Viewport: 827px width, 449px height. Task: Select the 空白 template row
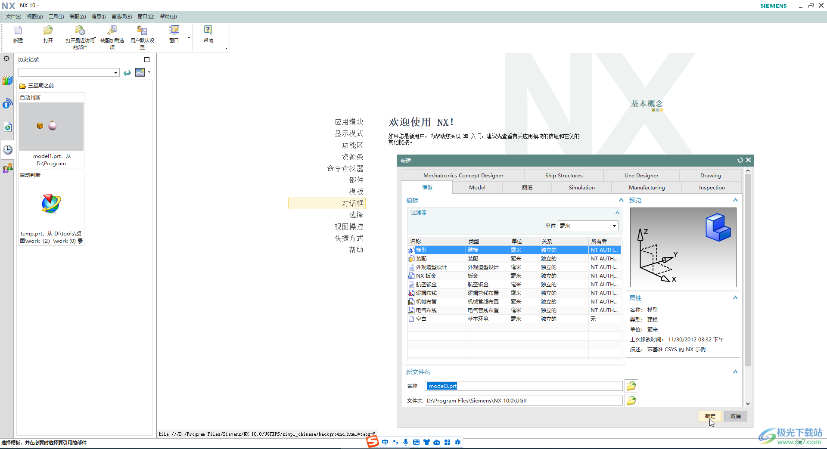pos(514,319)
